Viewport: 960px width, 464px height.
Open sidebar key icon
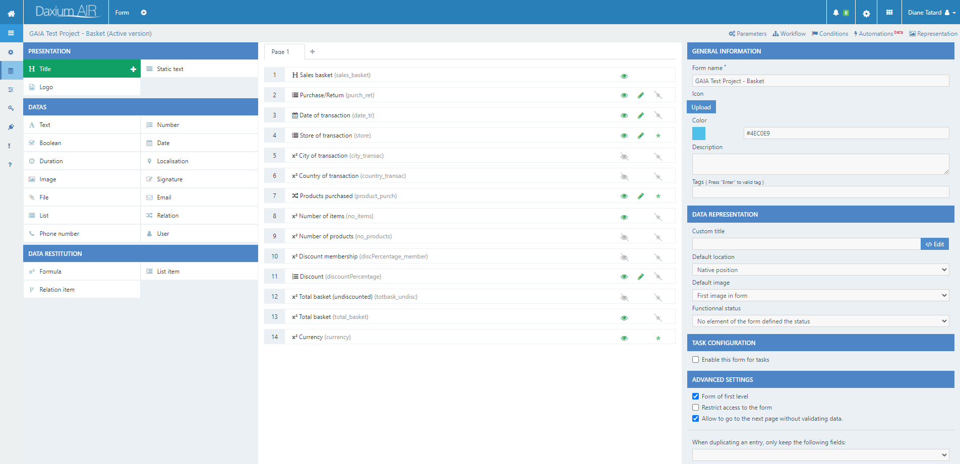pos(11,108)
